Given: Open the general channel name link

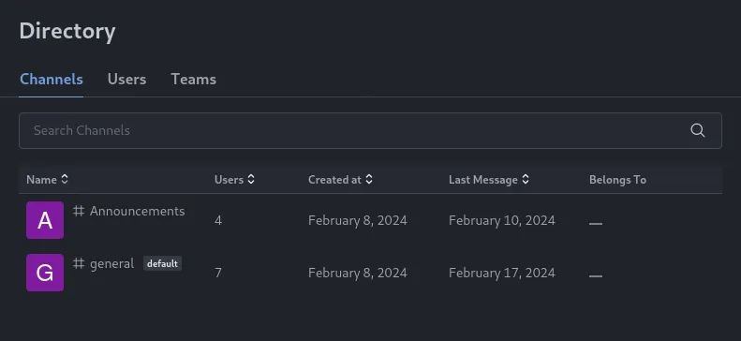Looking at the screenshot, I should tap(112, 263).
